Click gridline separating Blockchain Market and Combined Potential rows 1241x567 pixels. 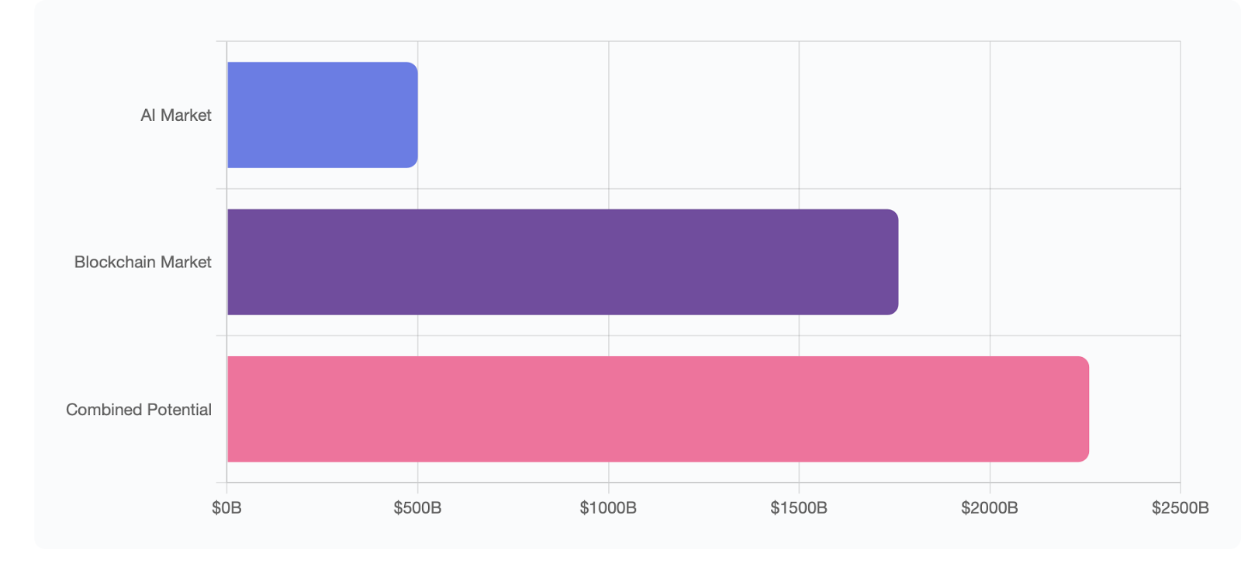coord(698,335)
